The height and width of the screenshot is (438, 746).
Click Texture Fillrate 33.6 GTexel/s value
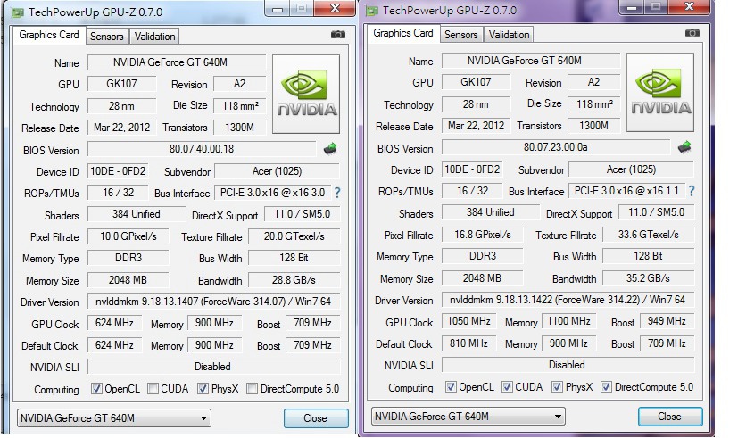pyautogui.click(x=648, y=235)
